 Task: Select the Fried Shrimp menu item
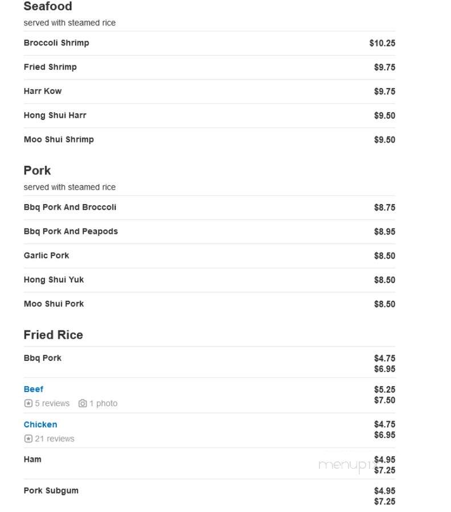[x=210, y=67]
